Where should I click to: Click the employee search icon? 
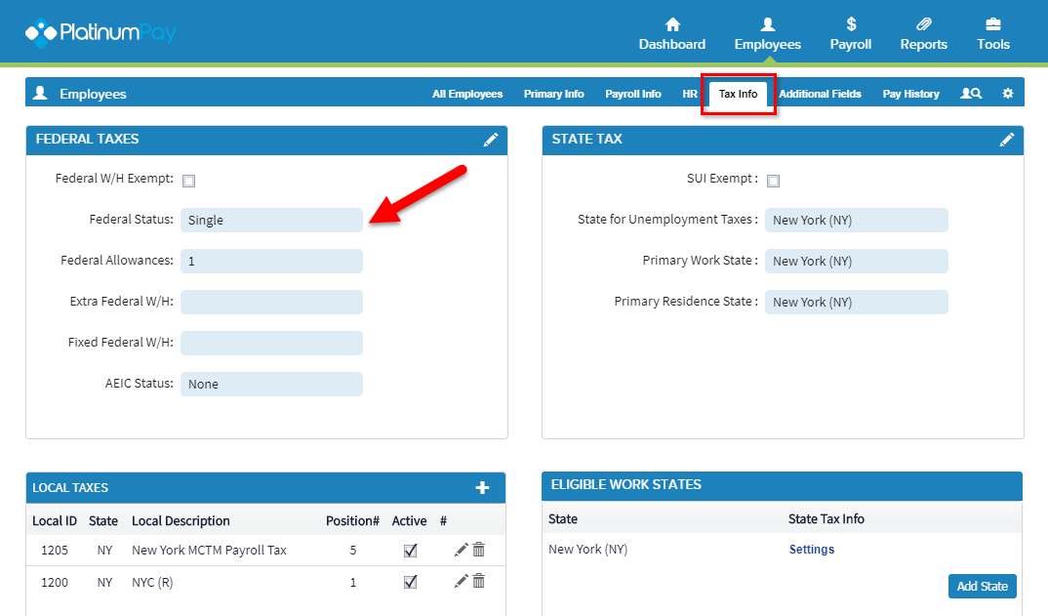[x=971, y=94]
